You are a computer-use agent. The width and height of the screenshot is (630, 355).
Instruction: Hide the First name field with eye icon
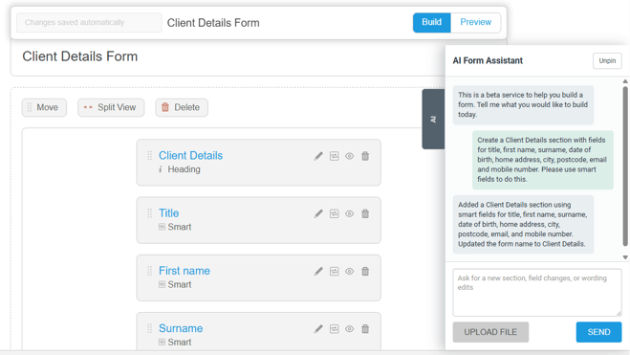(x=350, y=272)
